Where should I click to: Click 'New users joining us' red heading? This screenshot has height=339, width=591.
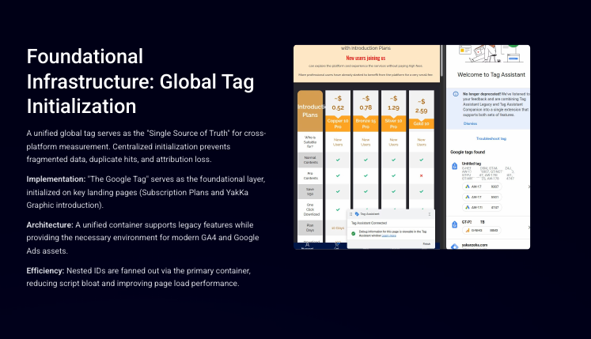pos(366,58)
